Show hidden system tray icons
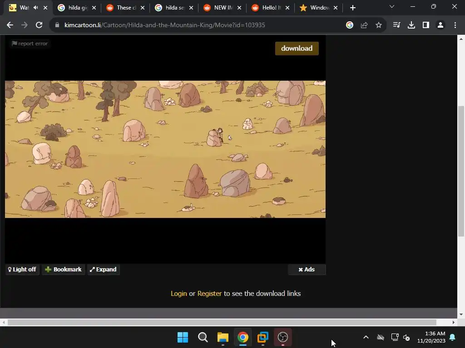Image resolution: width=465 pixels, height=348 pixels. coord(366,337)
